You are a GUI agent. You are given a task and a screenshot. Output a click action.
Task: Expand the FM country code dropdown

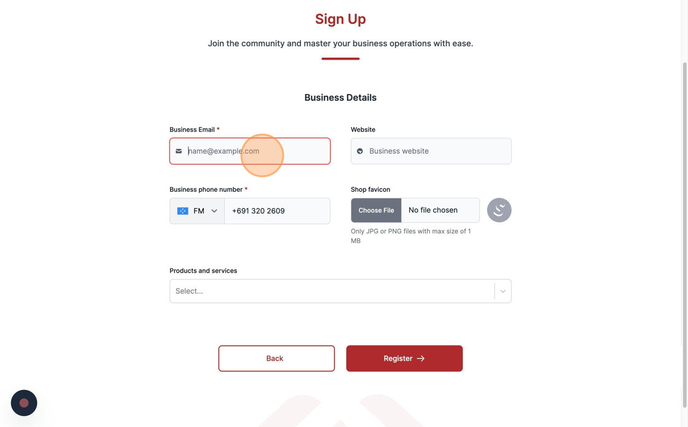tap(197, 211)
